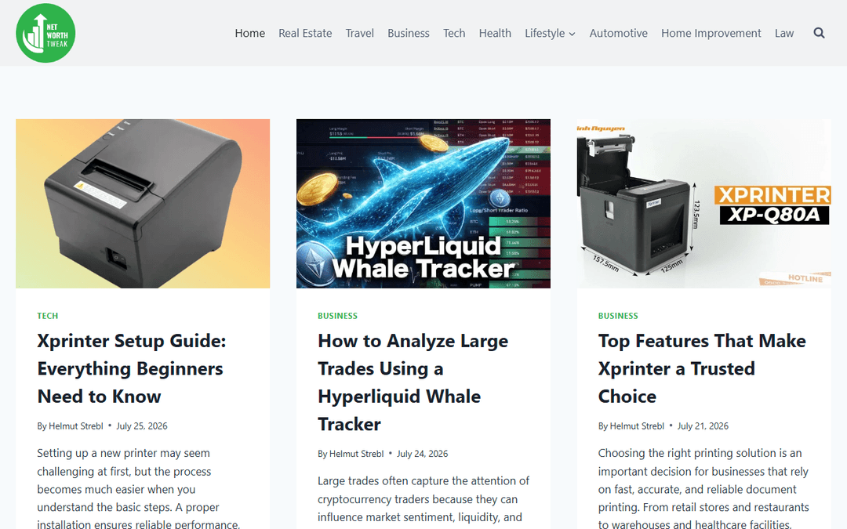This screenshot has width=847, height=529.
Task: Open the search magnifier icon
Action: [x=819, y=33]
